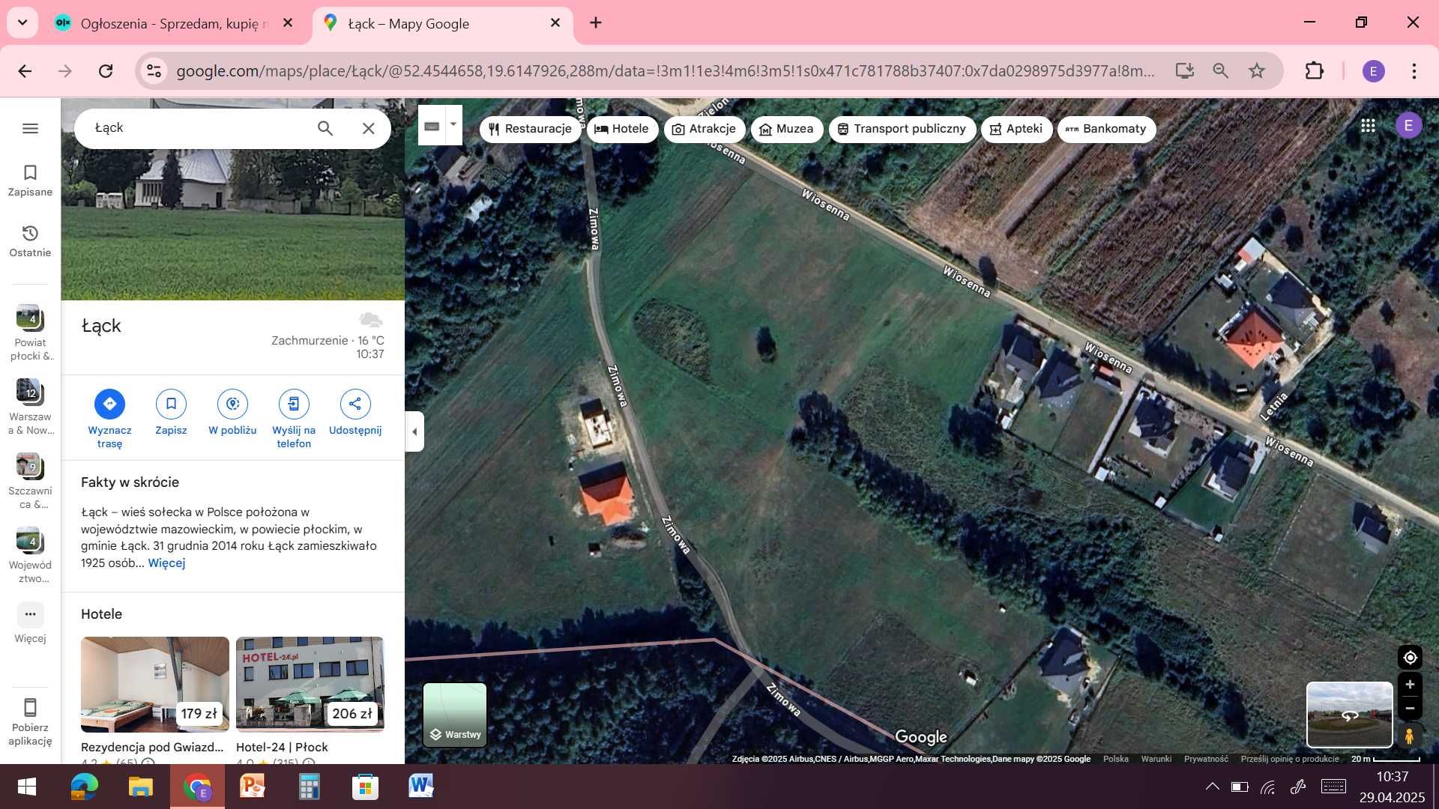Screen dimensions: 1439x809
Task: Click Prześlij opinię o produkcie link
Action: click(1290, 759)
